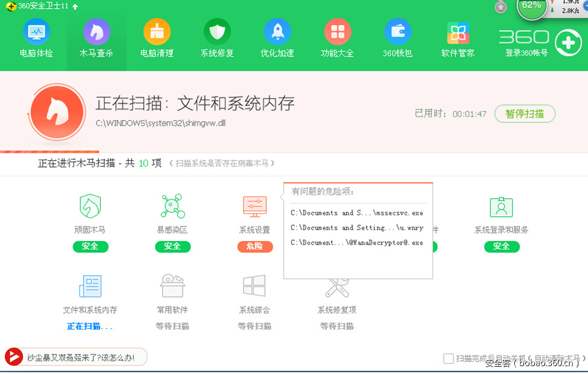Open 电脑体检 computer checkup icon

click(x=36, y=32)
